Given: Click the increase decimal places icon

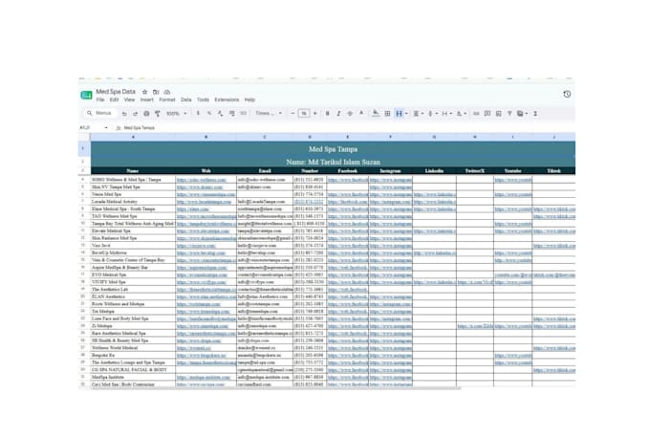Looking at the screenshot, I should click(231, 113).
